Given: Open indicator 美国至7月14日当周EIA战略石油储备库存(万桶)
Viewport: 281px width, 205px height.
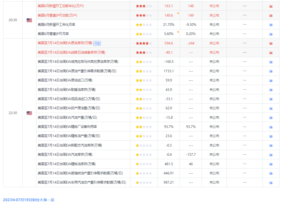Looking at the screenshot, I should pos(71,52).
